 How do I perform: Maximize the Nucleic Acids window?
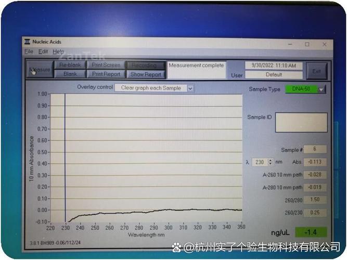tap(307, 44)
